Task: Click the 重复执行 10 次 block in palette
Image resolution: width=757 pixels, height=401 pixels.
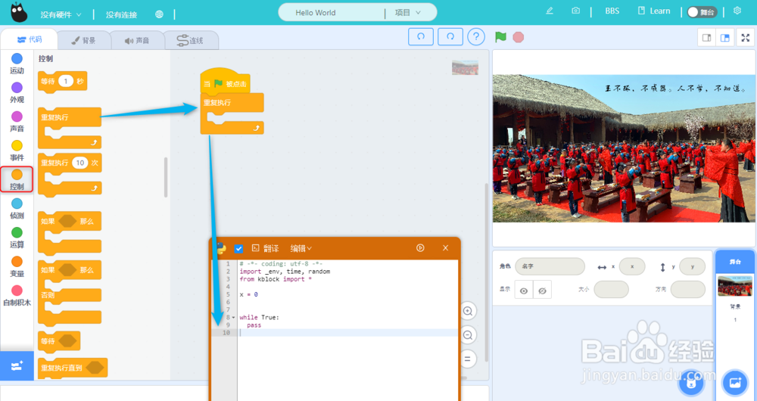Action: tap(70, 176)
